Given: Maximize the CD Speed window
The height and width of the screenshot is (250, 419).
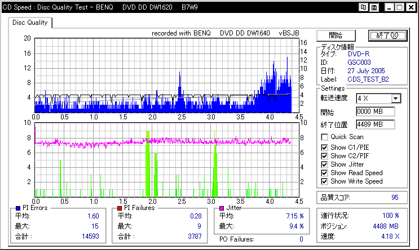Looking at the screenshot, I should pos(399,7).
